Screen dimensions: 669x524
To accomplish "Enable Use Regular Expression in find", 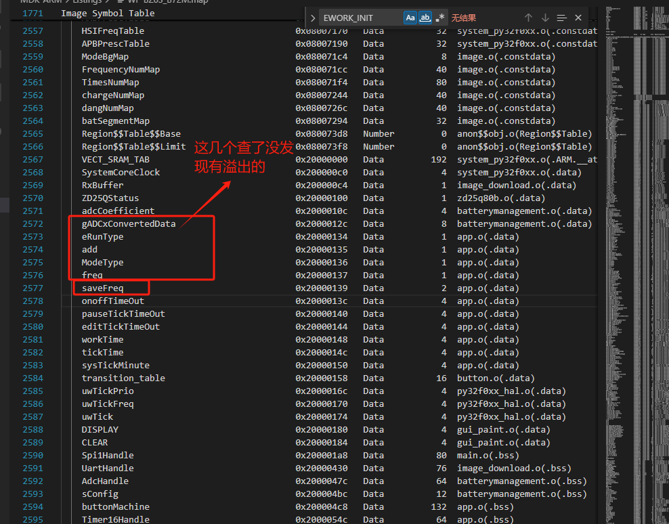I will [x=440, y=18].
